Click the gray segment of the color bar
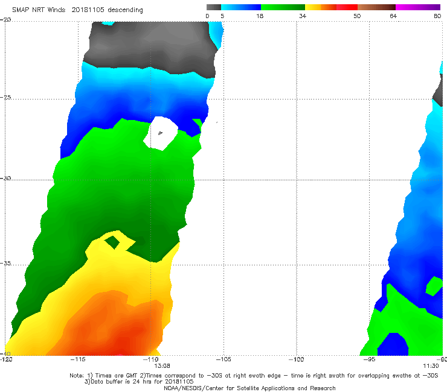This screenshot has height=392, width=447. 213,7
